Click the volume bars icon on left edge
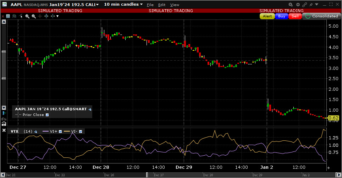Screen dimensions: 342x178 pos(4,119)
